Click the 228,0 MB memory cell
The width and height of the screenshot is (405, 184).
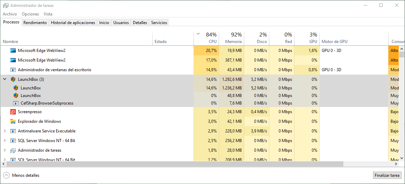231,131
